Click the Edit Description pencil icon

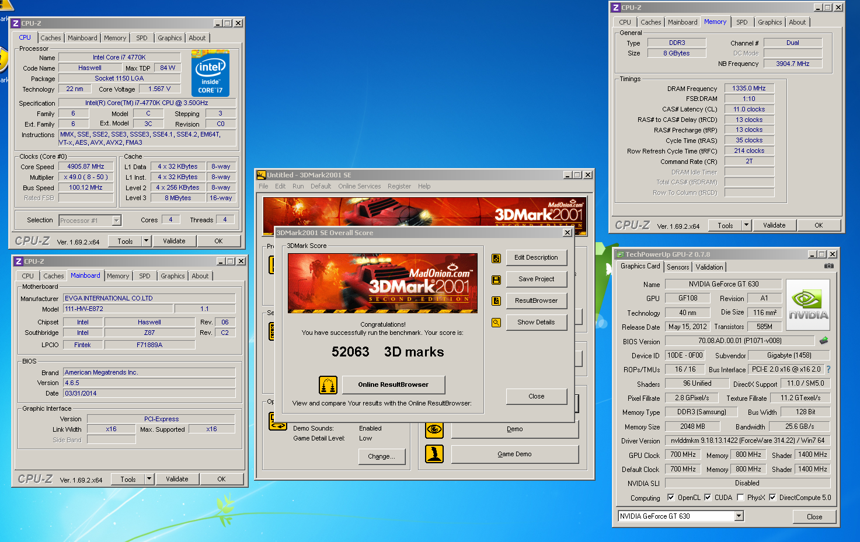496,258
